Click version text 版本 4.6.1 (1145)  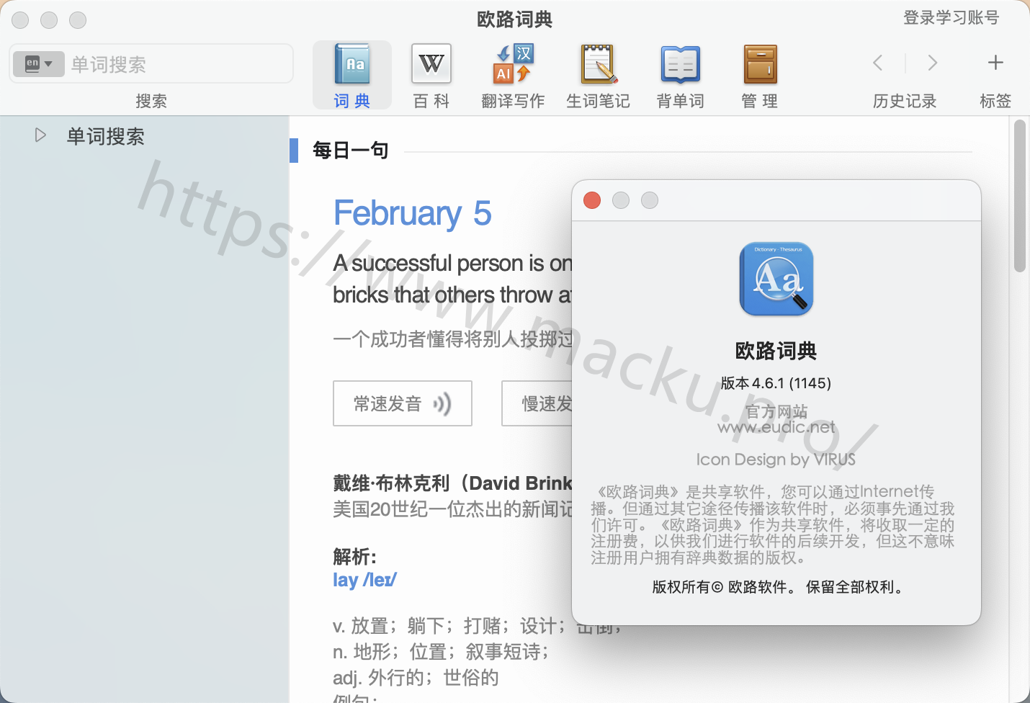(x=776, y=383)
